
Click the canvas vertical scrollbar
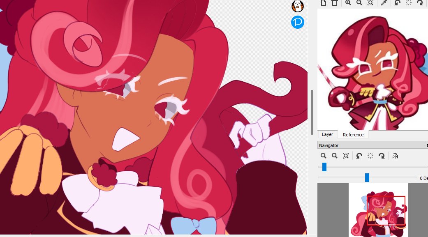[x=312, y=113]
